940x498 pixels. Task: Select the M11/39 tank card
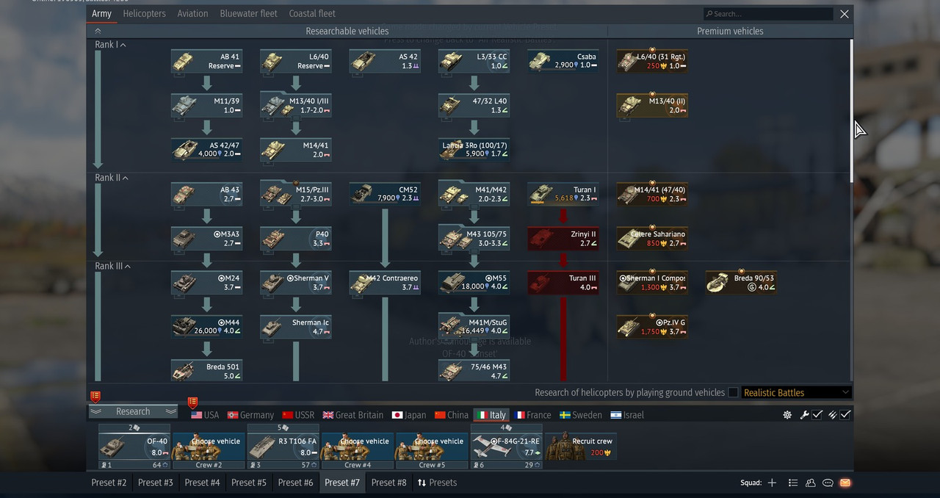click(x=207, y=106)
